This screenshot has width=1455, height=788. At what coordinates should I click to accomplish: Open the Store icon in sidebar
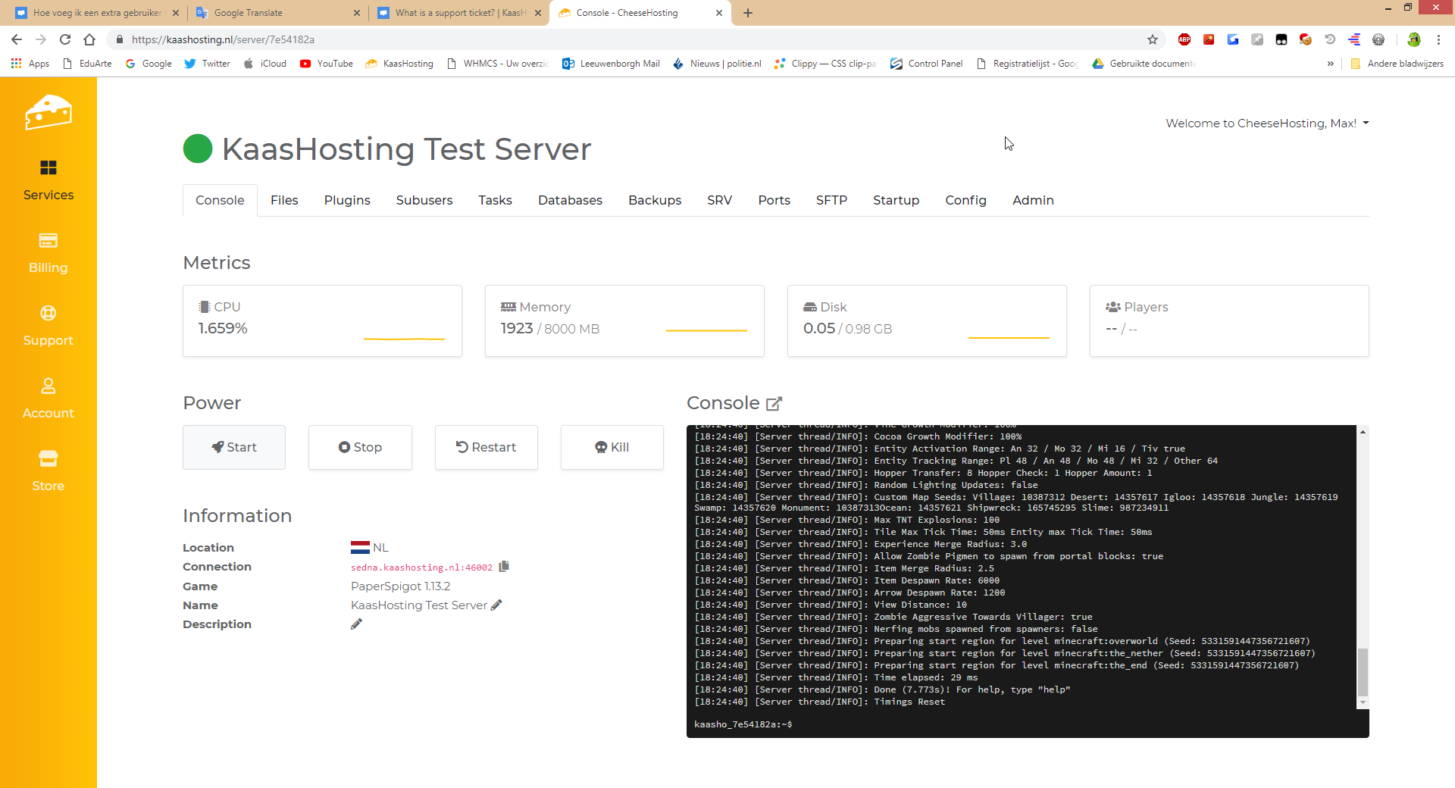coord(48,459)
